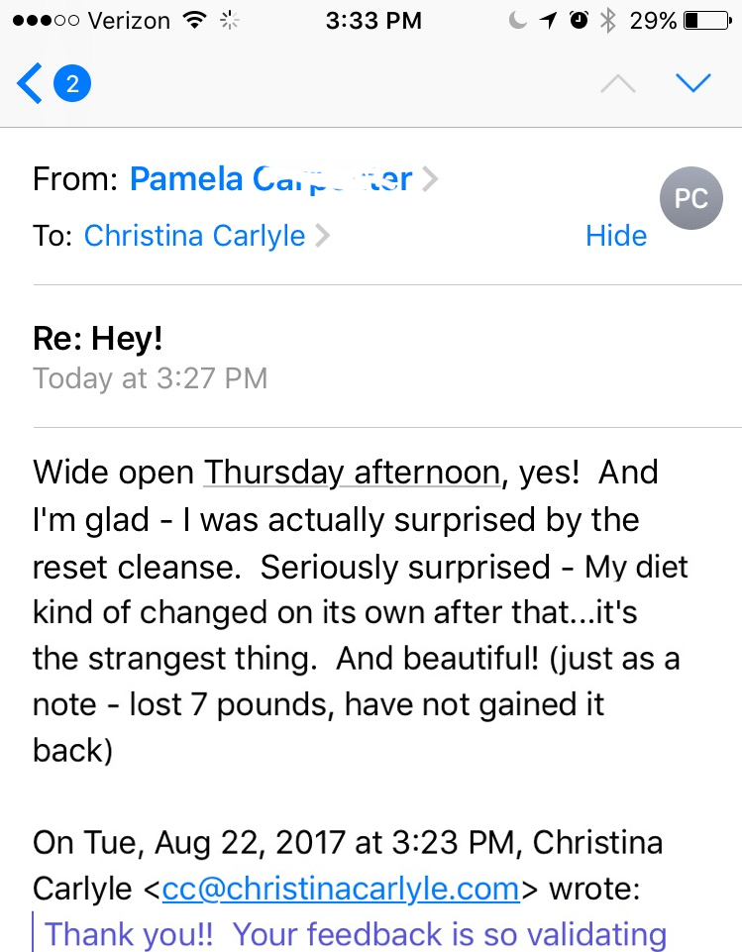Tap the 3:33 PM status bar clock
This screenshot has width=742, height=952.
tap(373, 21)
